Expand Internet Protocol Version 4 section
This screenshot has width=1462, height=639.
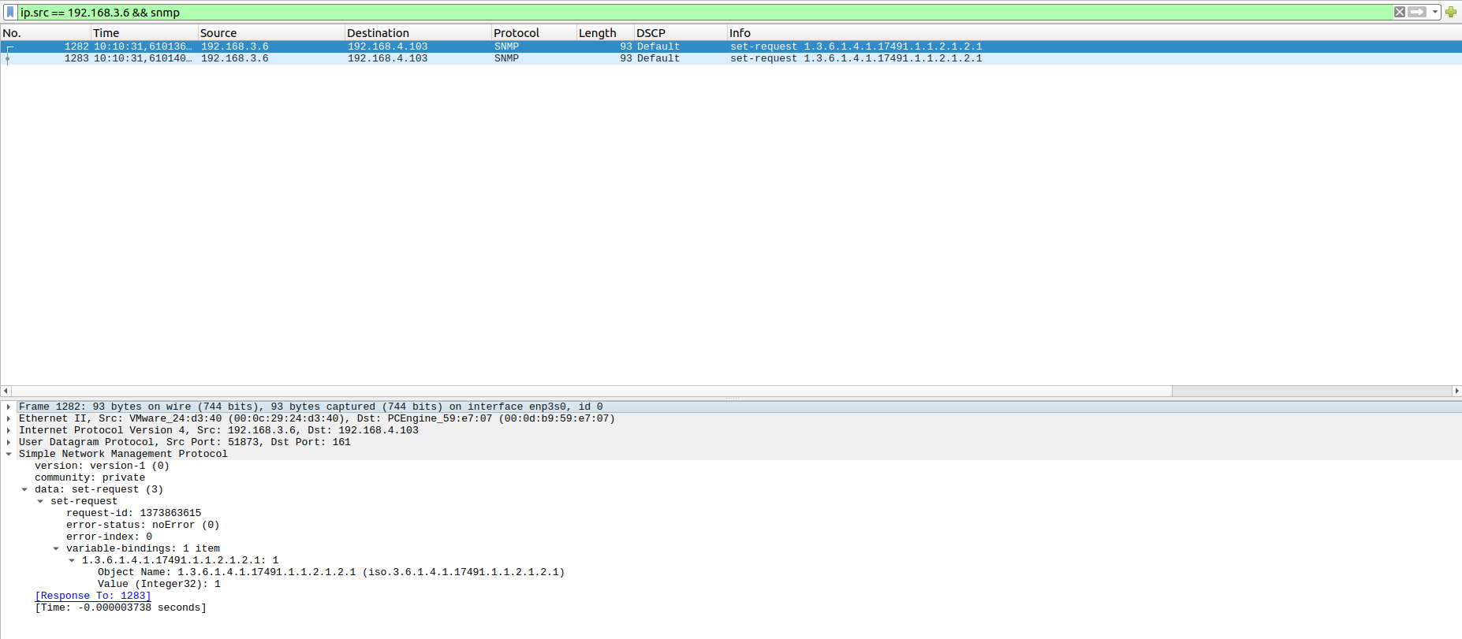pyautogui.click(x=9, y=430)
